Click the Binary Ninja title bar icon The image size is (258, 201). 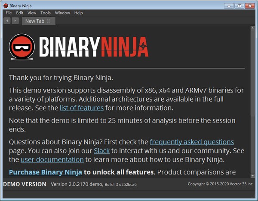pyautogui.click(x=5, y=6)
